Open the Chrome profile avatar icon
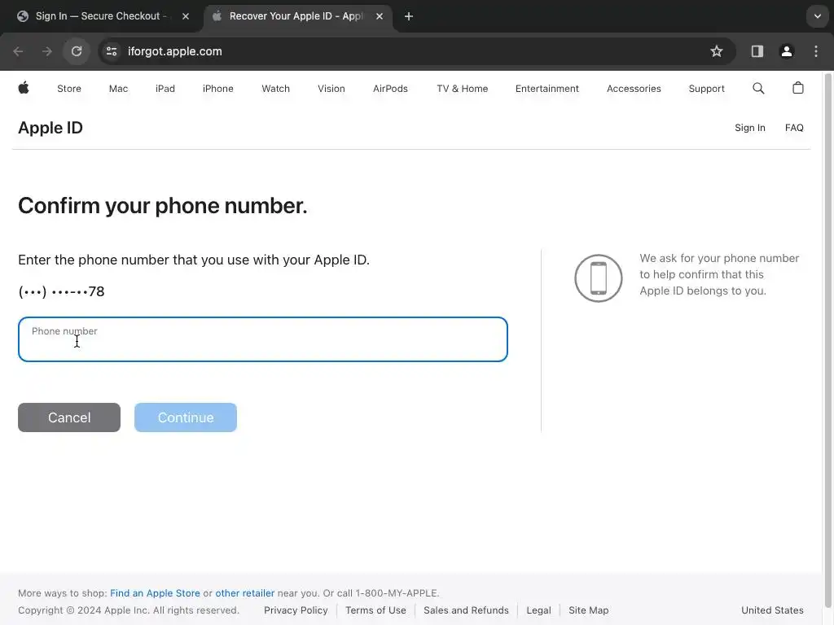 click(x=787, y=51)
